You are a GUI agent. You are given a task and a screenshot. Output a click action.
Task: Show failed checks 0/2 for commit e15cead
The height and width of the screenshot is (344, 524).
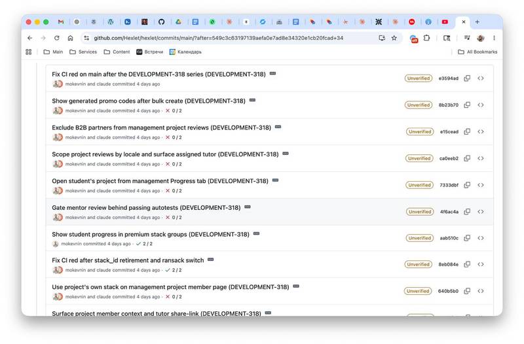(x=174, y=137)
